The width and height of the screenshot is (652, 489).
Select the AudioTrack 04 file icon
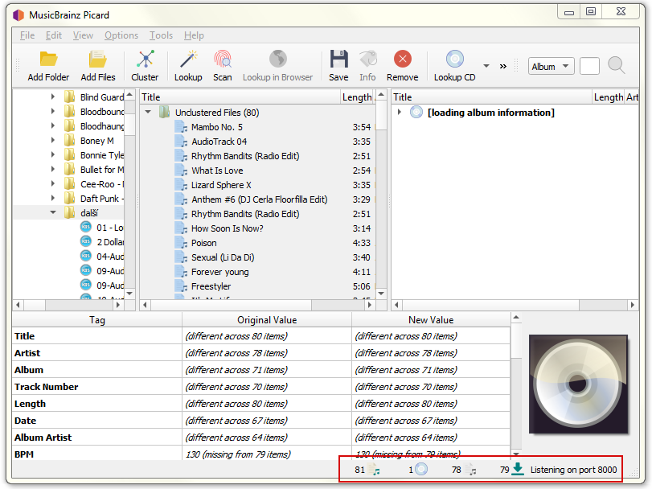[181, 142]
